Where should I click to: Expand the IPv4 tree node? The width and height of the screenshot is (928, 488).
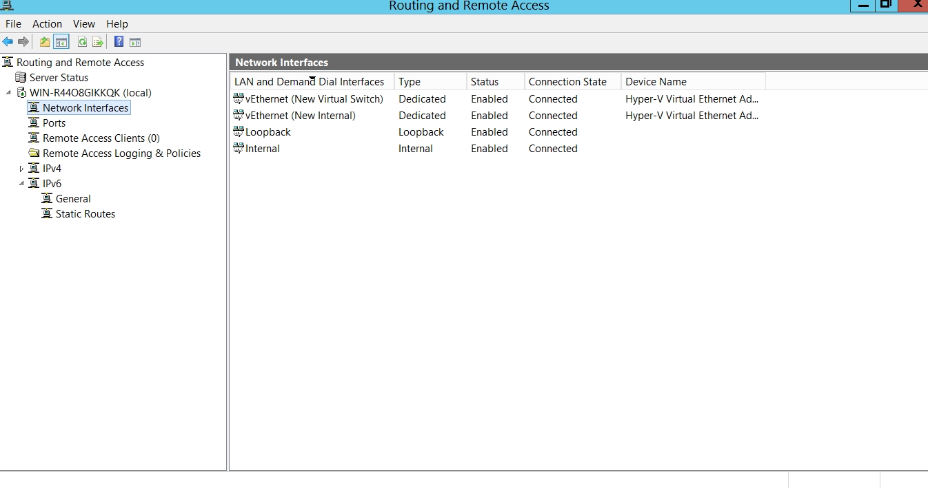(x=21, y=169)
